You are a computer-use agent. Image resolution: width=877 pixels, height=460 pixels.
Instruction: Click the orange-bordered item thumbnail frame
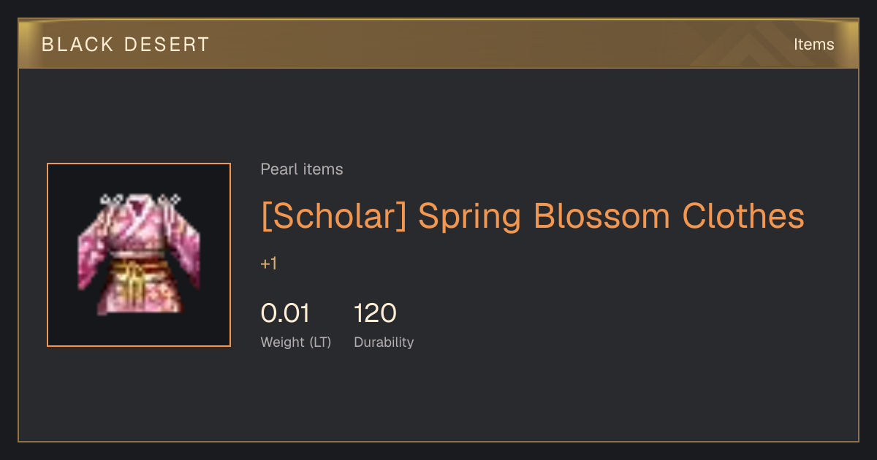click(x=139, y=255)
